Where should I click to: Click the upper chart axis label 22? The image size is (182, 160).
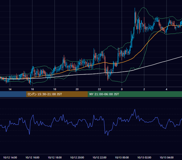(99, 89)
